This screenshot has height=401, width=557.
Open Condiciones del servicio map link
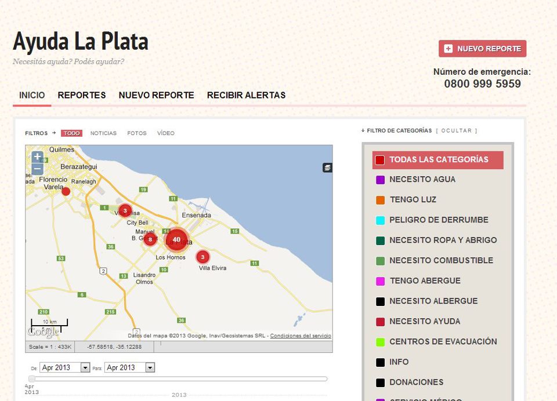click(301, 336)
